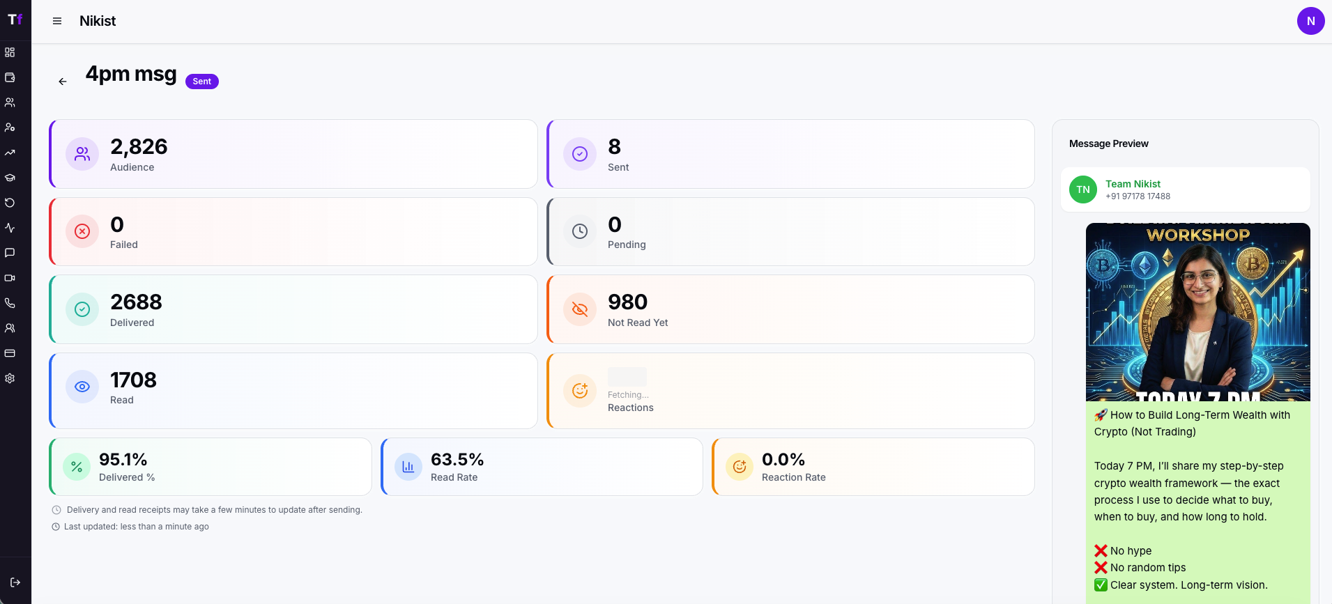This screenshot has height=604, width=1332.
Task: Open the phone calls sidebar icon
Action: pyautogui.click(x=10, y=303)
